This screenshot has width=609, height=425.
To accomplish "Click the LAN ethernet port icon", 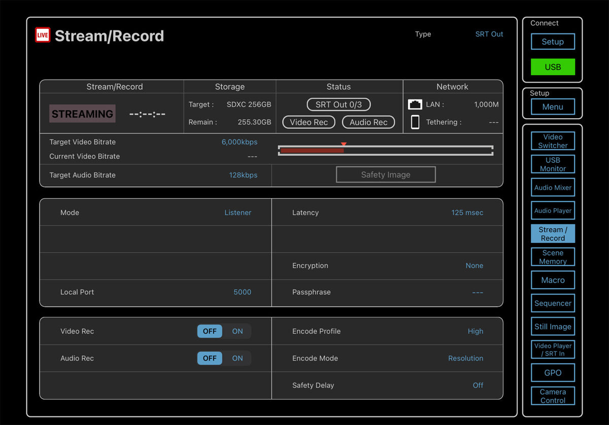I will click(415, 104).
